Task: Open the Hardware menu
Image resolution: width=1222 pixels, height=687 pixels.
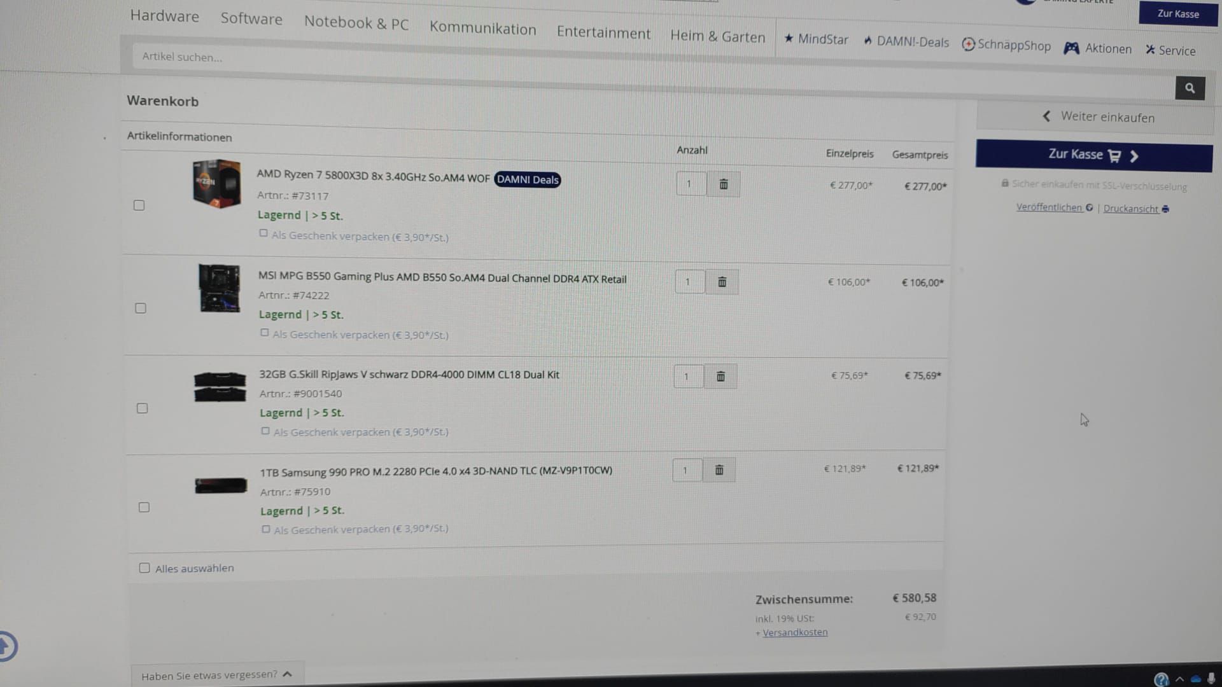Action: (x=164, y=17)
